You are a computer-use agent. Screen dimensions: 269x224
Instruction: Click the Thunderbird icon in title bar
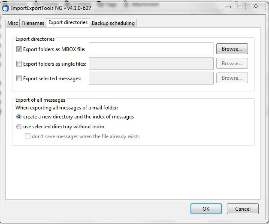pos(6,8)
